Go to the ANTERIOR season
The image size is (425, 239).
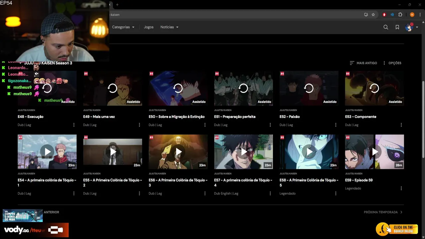(x=51, y=212)
